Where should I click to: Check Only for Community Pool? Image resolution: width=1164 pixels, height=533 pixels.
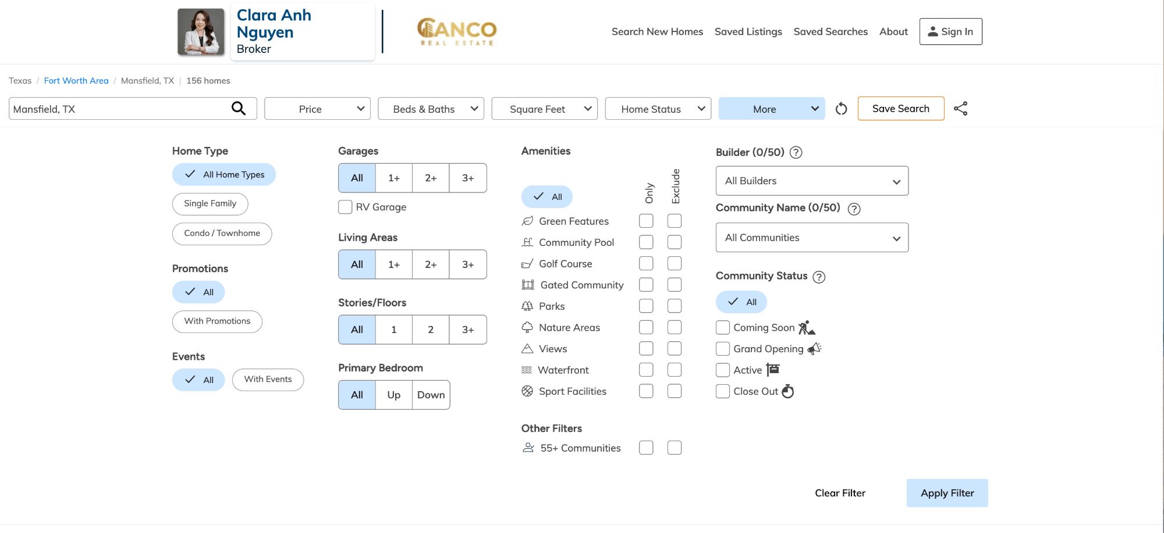(646, 242)
